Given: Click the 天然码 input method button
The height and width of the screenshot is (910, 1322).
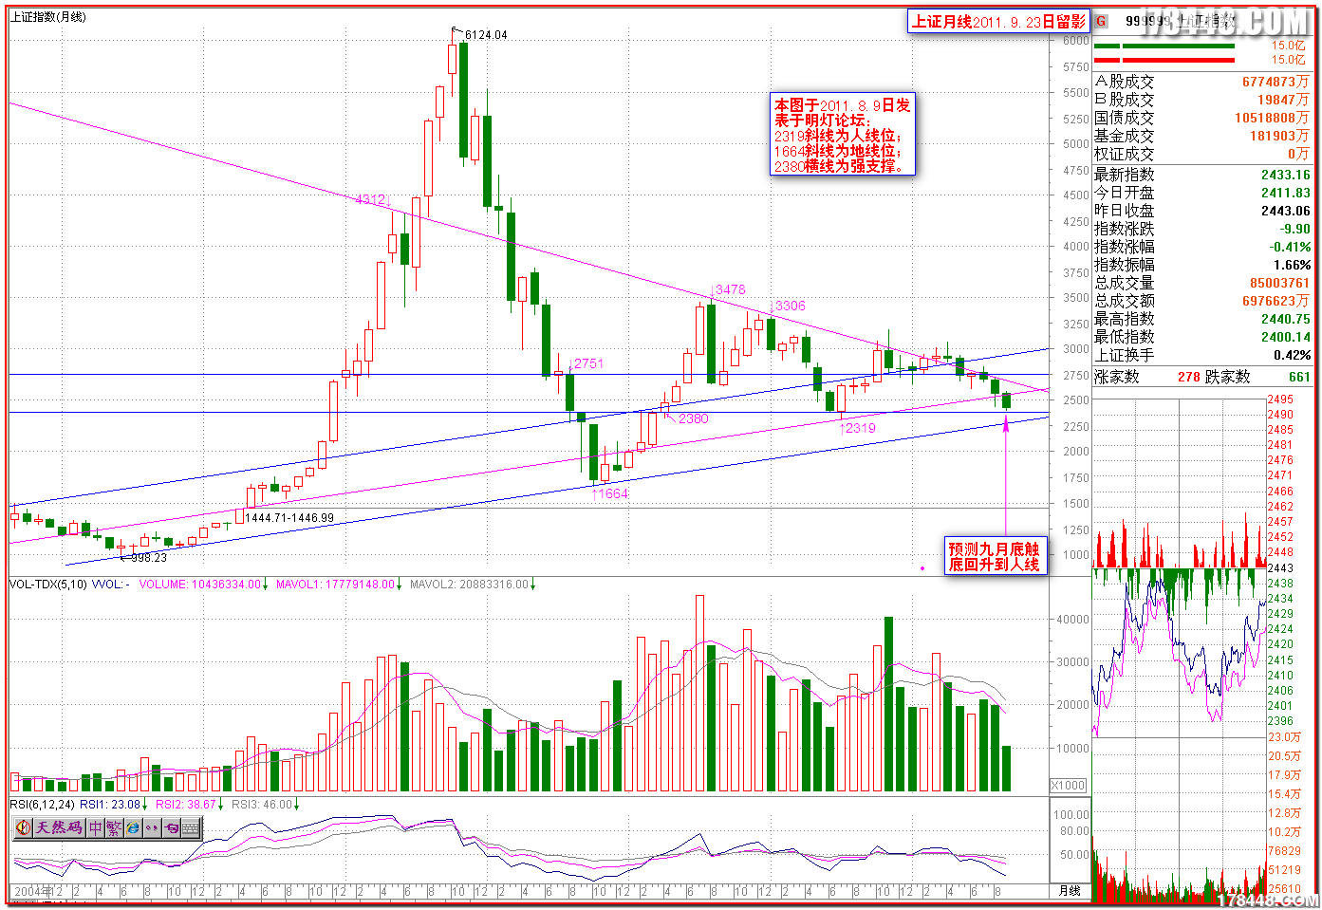Looking at the screenshot, I should point(60,827).
